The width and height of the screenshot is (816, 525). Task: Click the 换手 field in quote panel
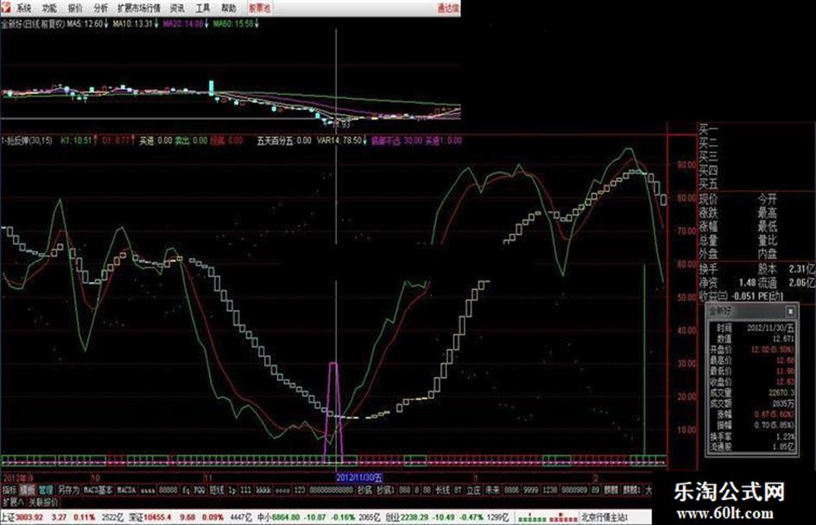(708, 269)
